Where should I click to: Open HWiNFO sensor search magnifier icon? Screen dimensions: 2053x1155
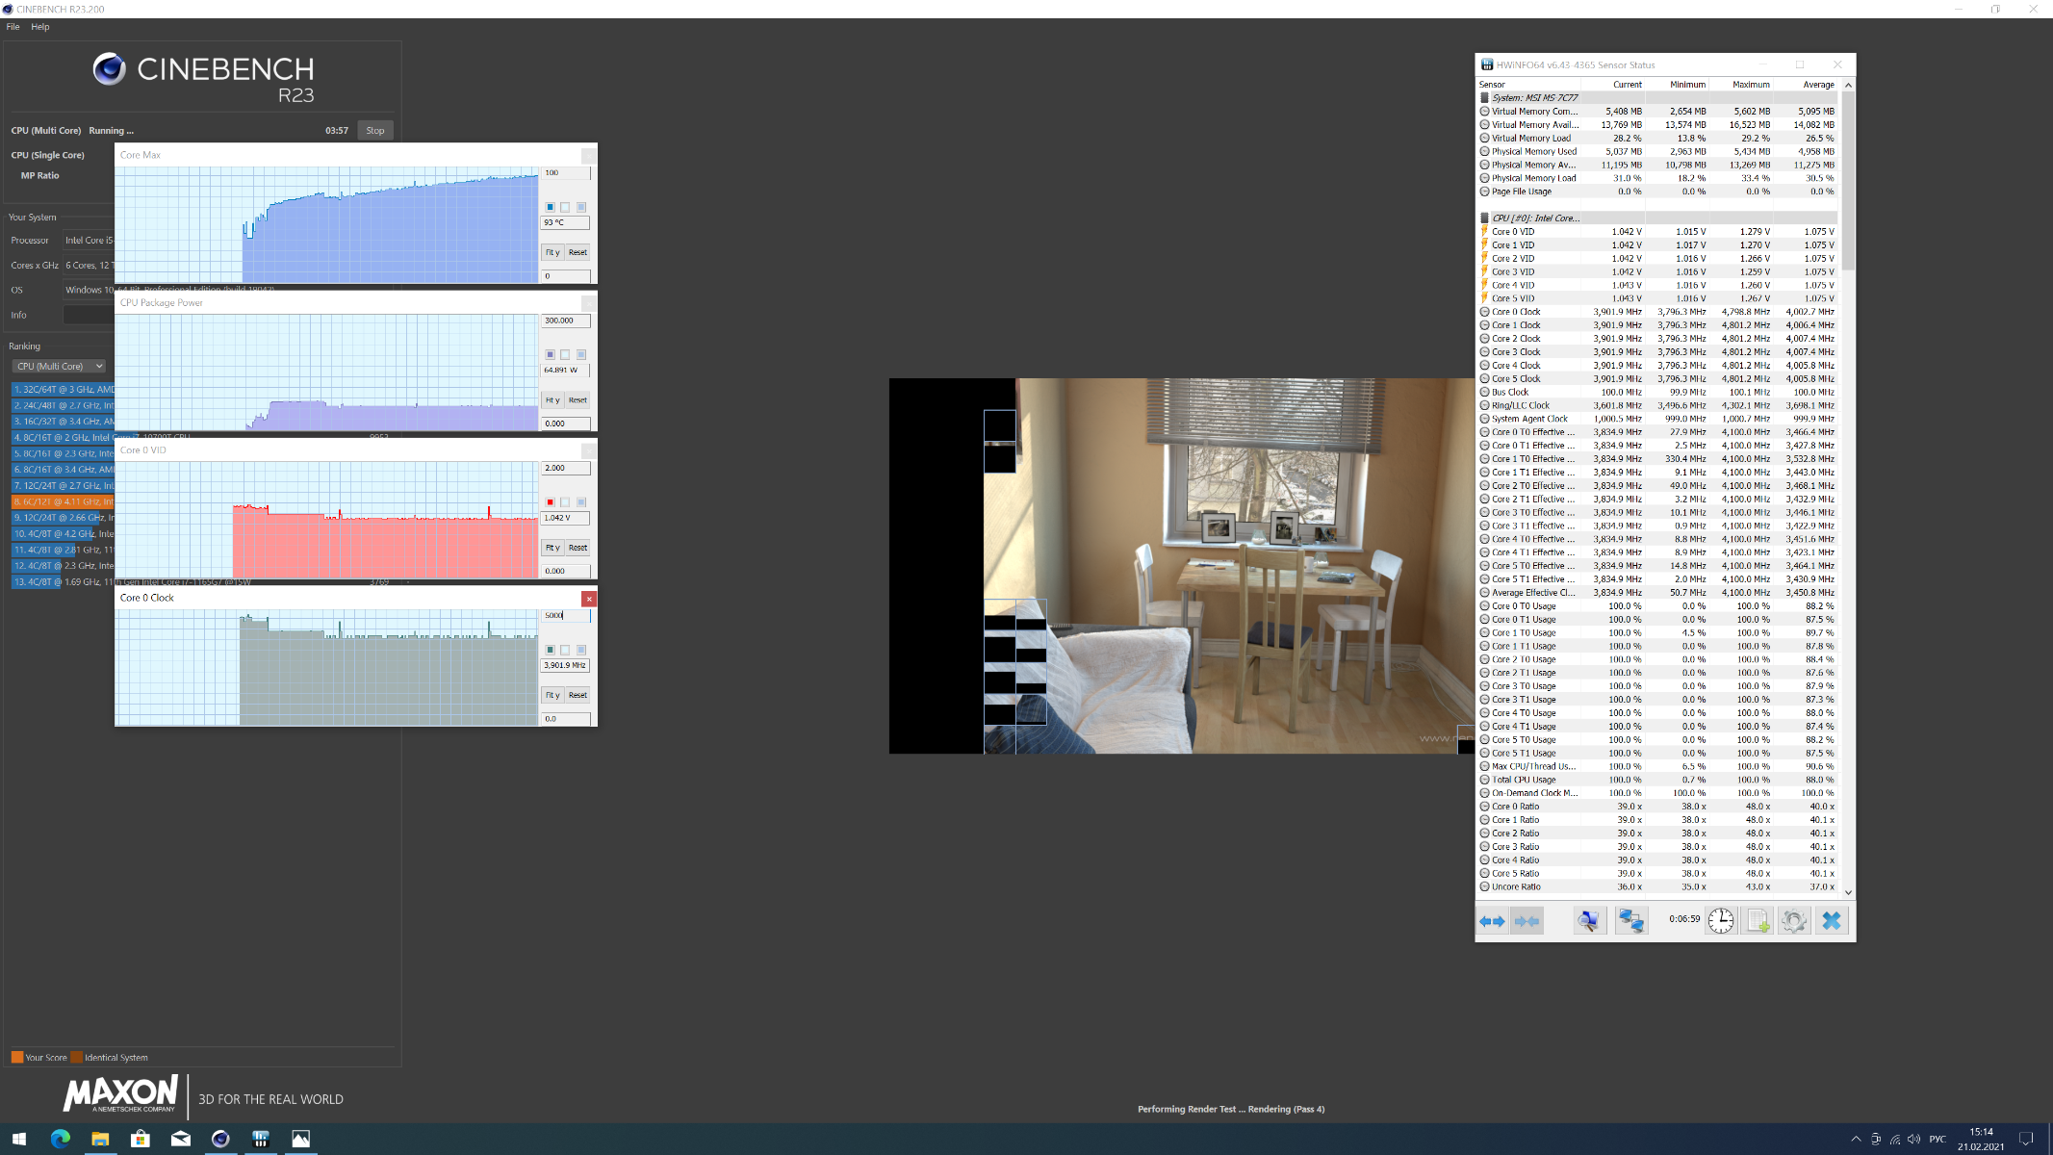tap(1589, 921)
